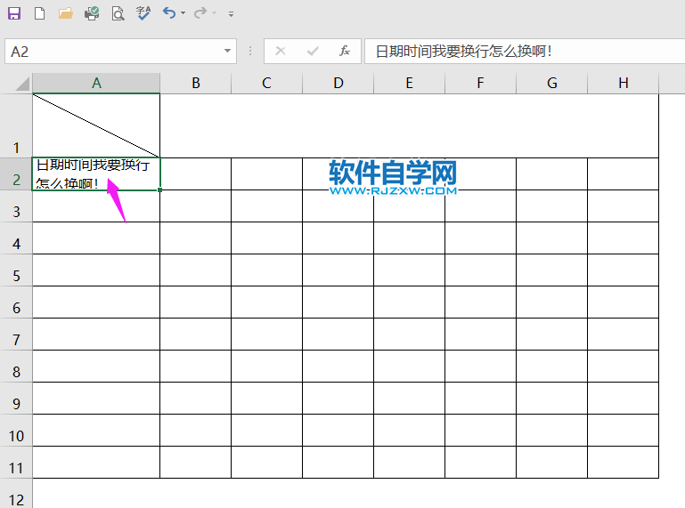Expand the redo history dropdown arrow
Image resolution: width=685 pixels, height=508 pixels.
[214, 13]
